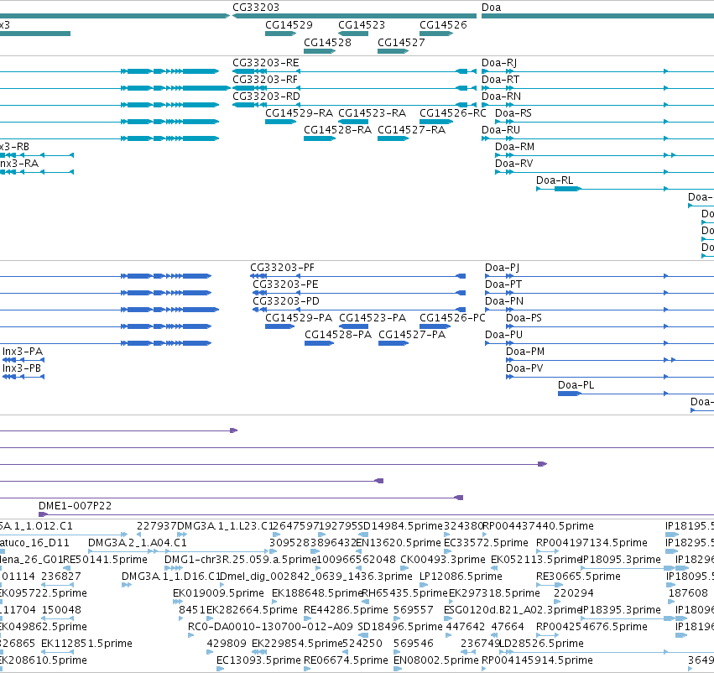Viewport: 714px width, 673px height.
Task: Open the Doa-PU protein feature
Action: click(599, 344)
